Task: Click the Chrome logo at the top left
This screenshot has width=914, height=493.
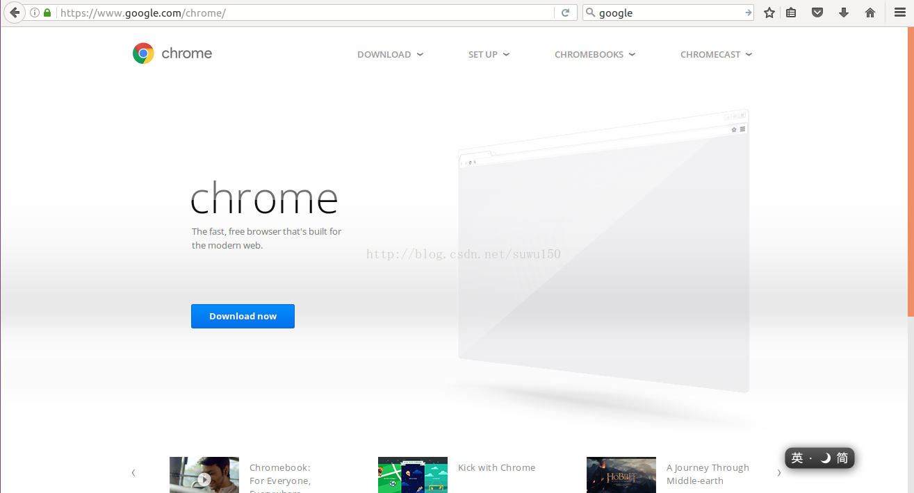Action: [172, 53]
